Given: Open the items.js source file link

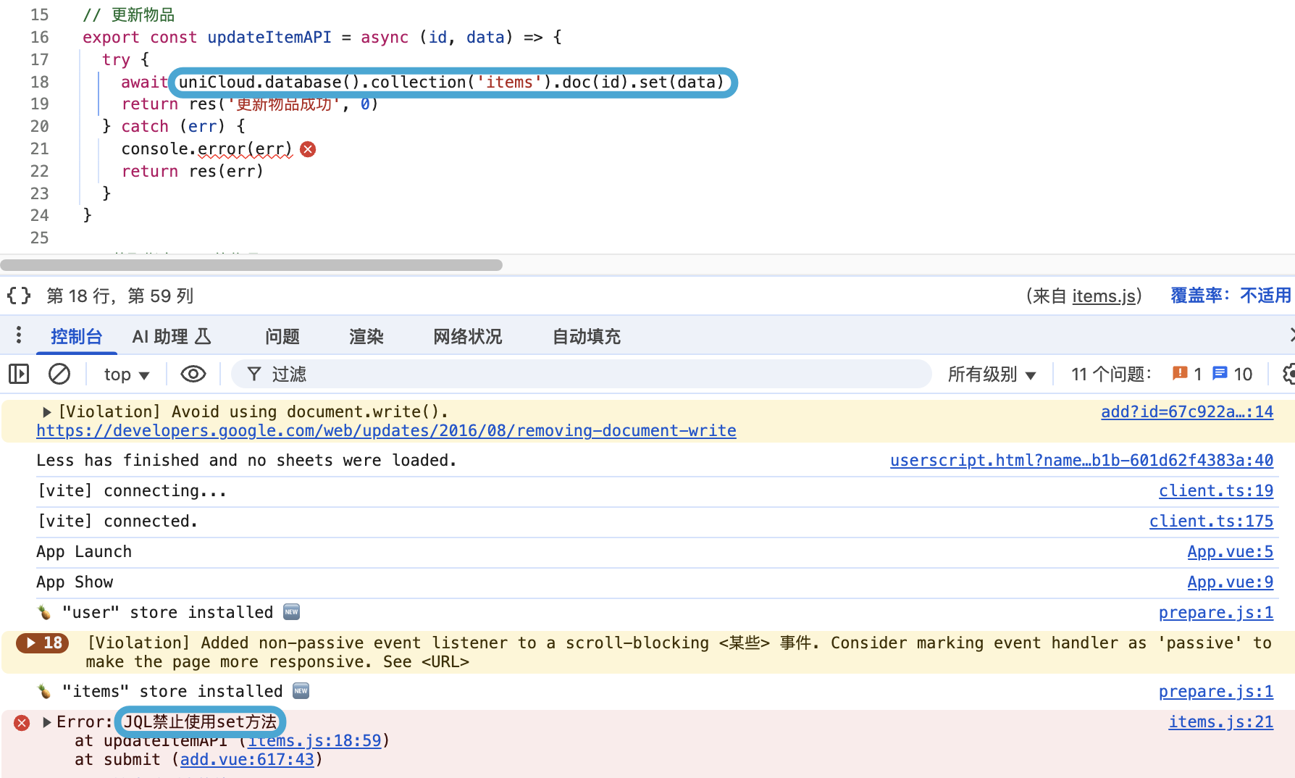Looking at the screenshot, I should (1104, 296).
